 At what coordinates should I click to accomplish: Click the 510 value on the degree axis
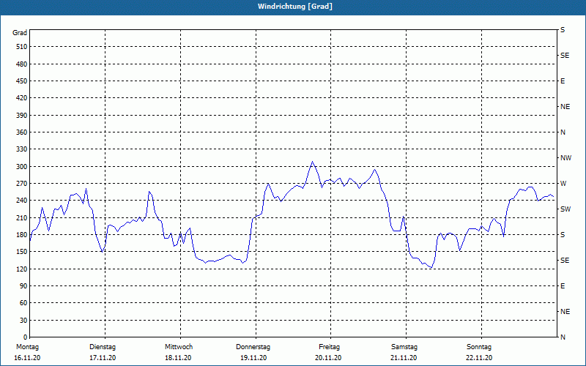tap(22, 47)
